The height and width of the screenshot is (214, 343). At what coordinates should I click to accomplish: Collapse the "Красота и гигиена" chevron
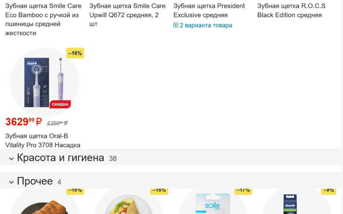click(12, 158)
